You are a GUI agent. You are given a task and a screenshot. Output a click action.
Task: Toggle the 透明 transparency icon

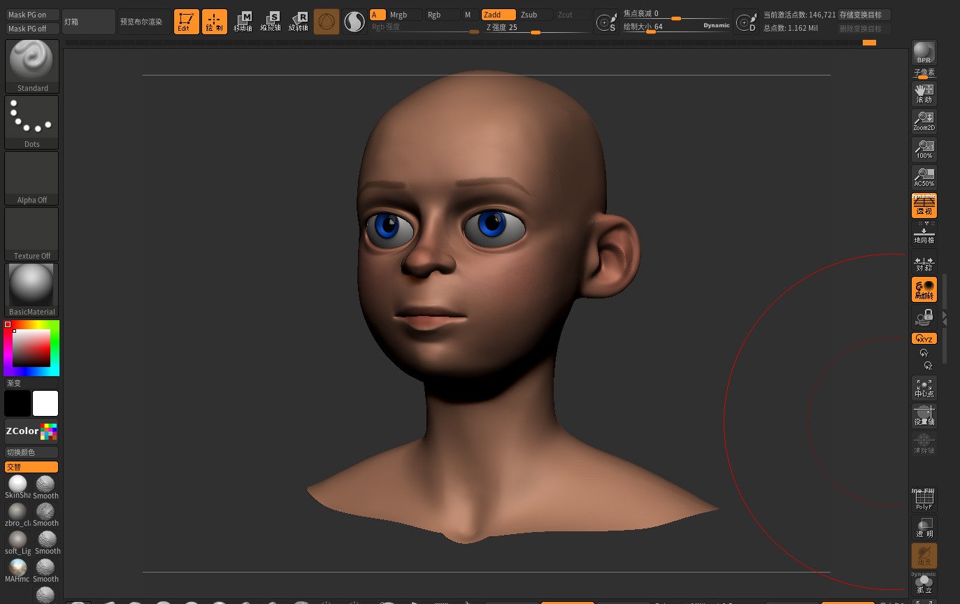[x=924, y=528]
